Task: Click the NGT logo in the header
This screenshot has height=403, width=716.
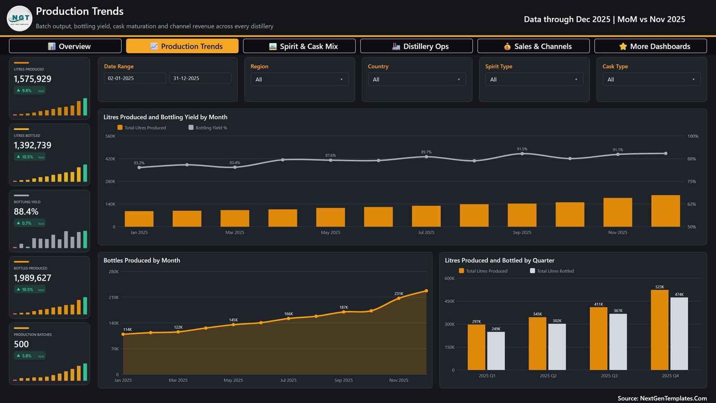Action: point(20,18)
